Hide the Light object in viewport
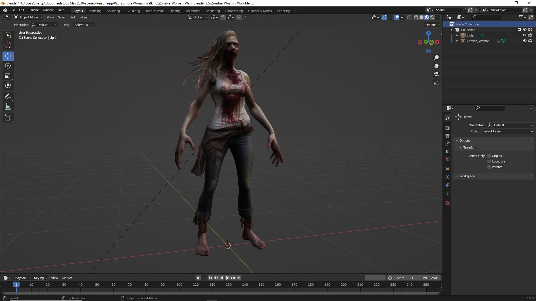The width and height of the screenshot is (536, 301). point(525,35)
